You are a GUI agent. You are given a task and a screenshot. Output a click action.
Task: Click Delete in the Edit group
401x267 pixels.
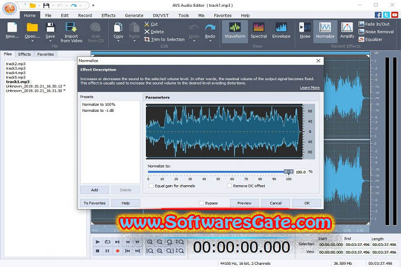click(154, 32)
